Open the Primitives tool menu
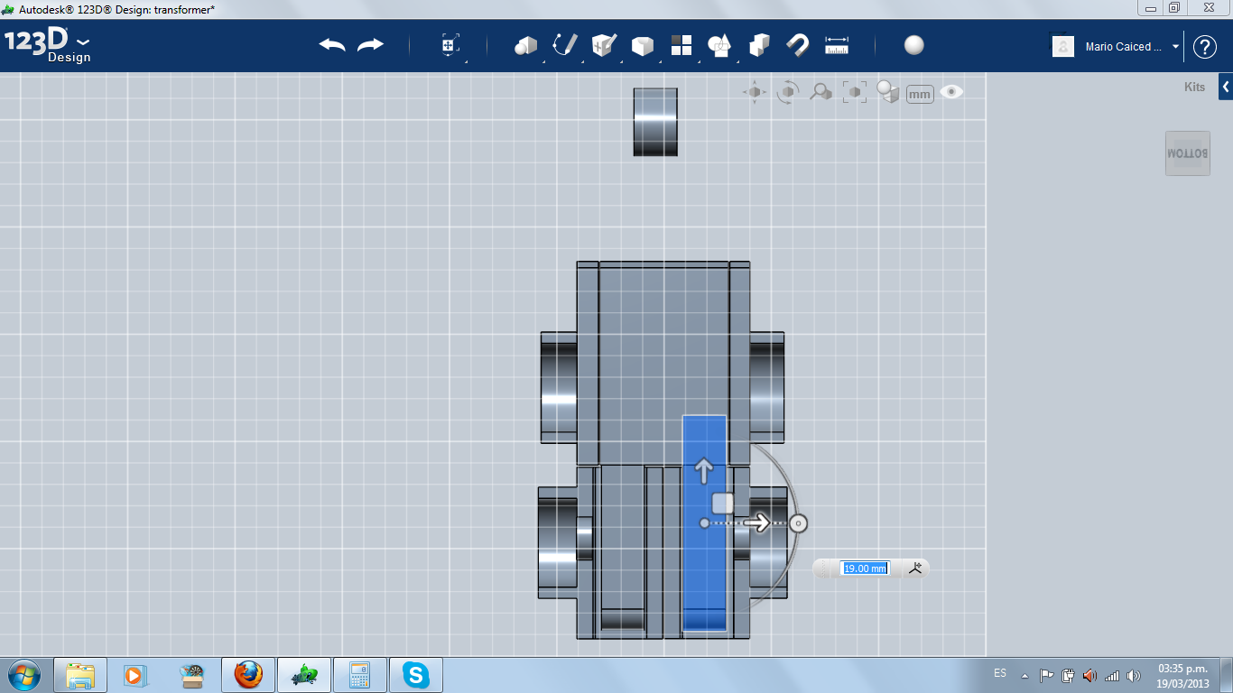The height and width of the screenshot is (693, 1233). 525,45
